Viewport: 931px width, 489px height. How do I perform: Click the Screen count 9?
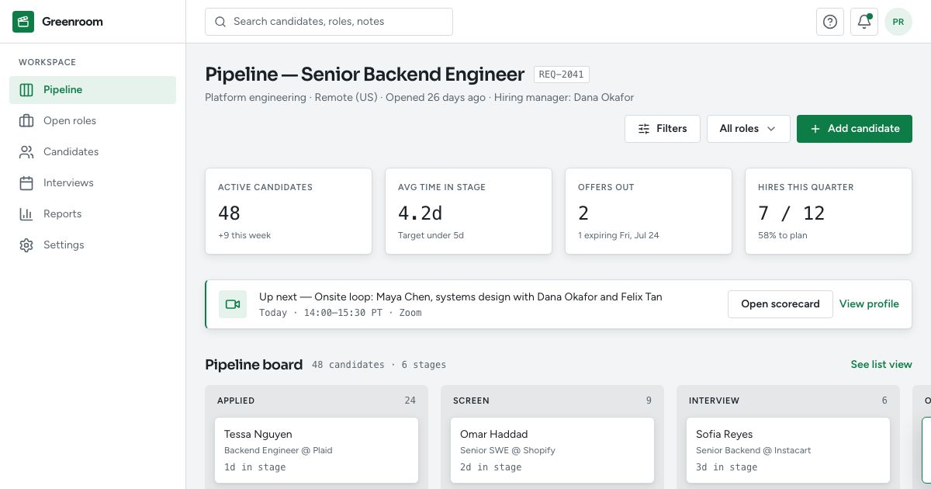(x=649, y=401)
